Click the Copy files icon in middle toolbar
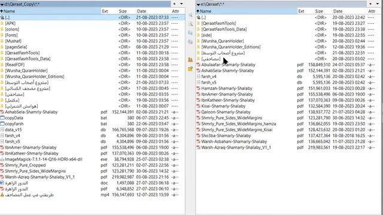The width and height of the screenshot is (383, 215). coord(190,33)
